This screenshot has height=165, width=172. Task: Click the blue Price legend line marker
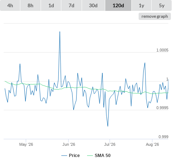click(x=64, y=156)
